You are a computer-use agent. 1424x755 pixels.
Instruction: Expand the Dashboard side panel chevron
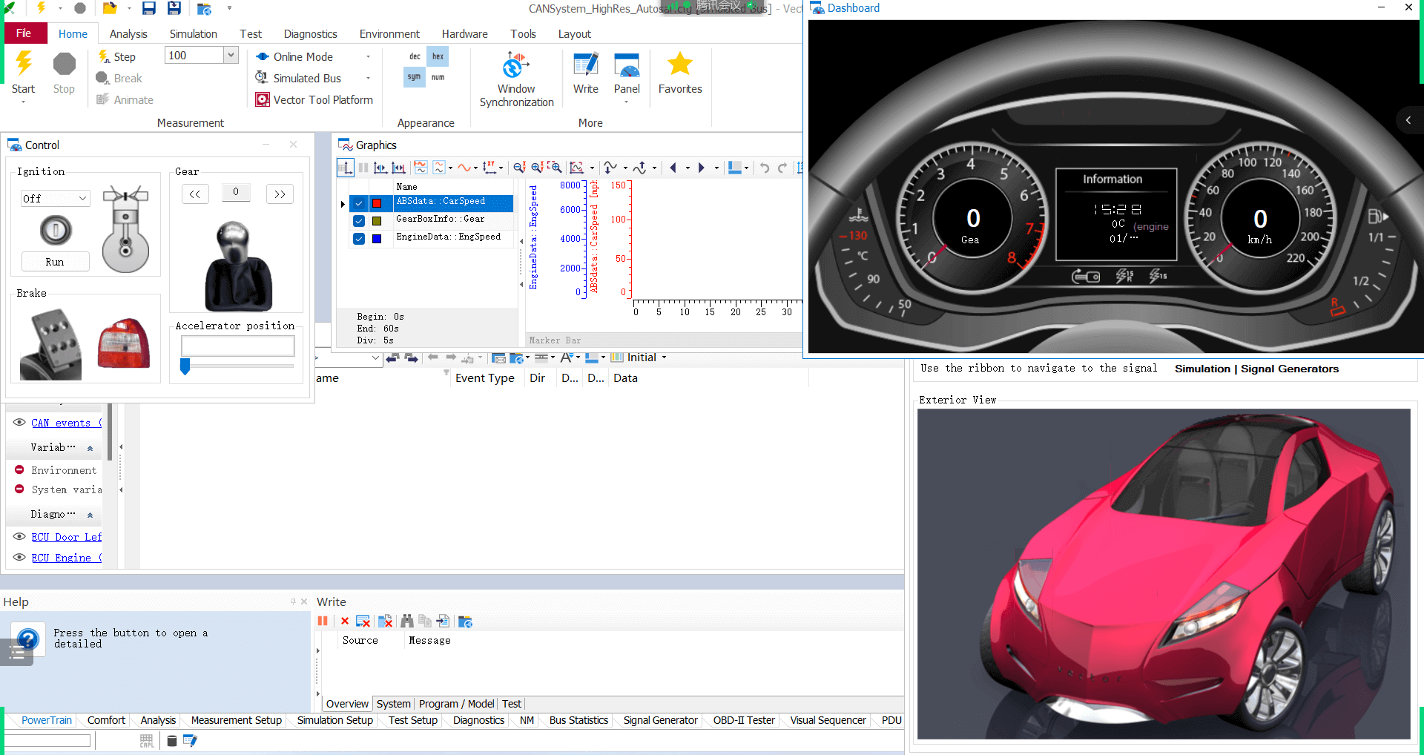[1408, 120]
